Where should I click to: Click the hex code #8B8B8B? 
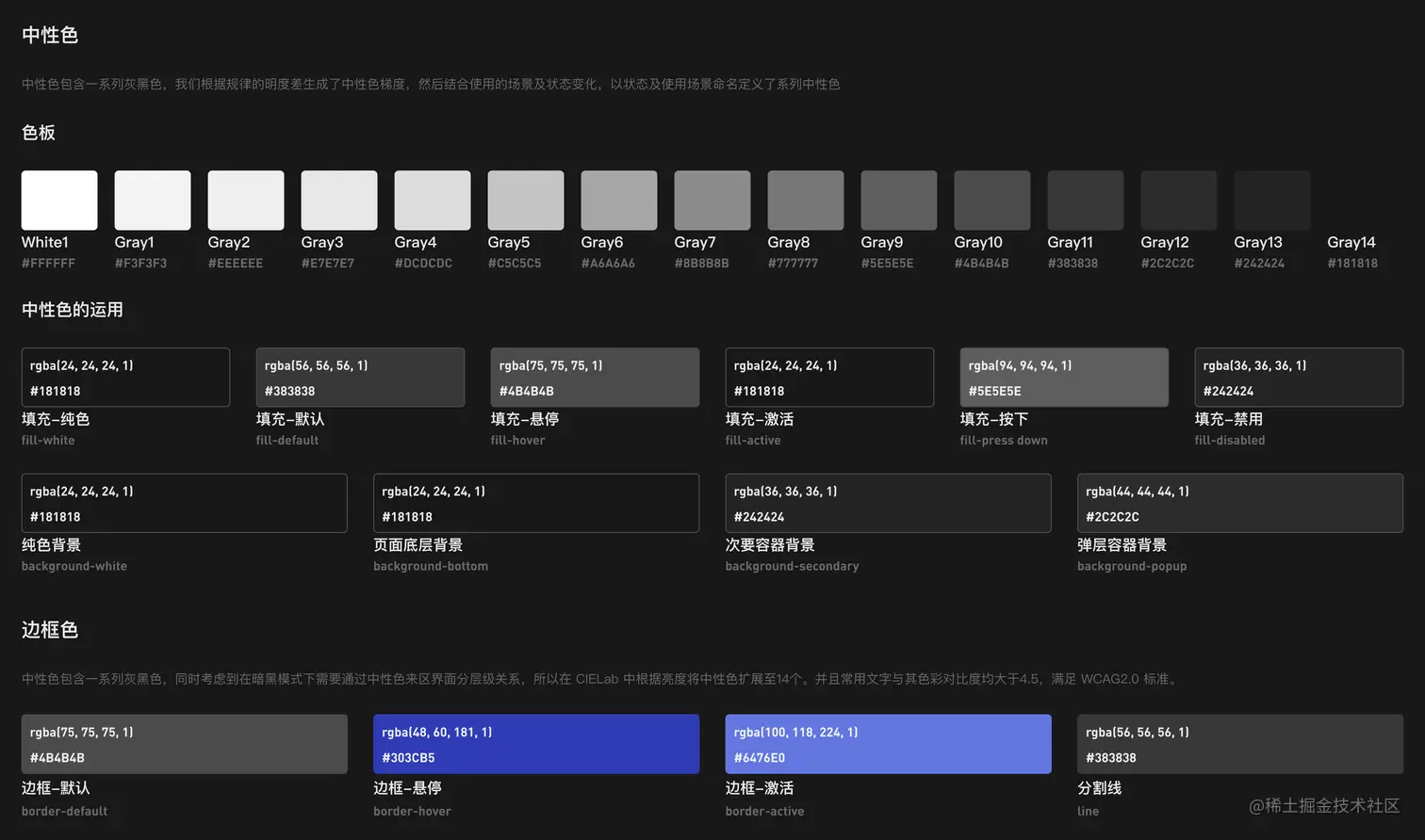702,264
